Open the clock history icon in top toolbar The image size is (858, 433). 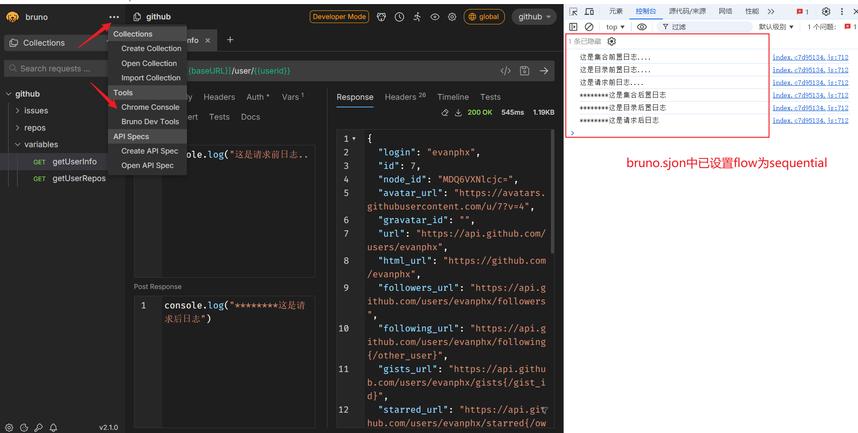399,17
